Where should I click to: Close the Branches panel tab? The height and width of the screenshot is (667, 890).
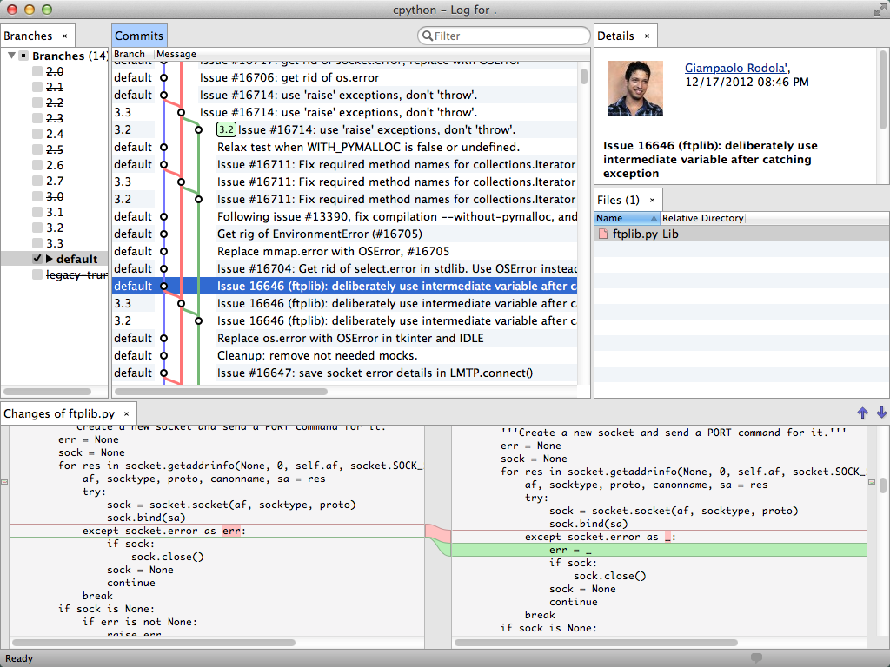tap(64, 36)
